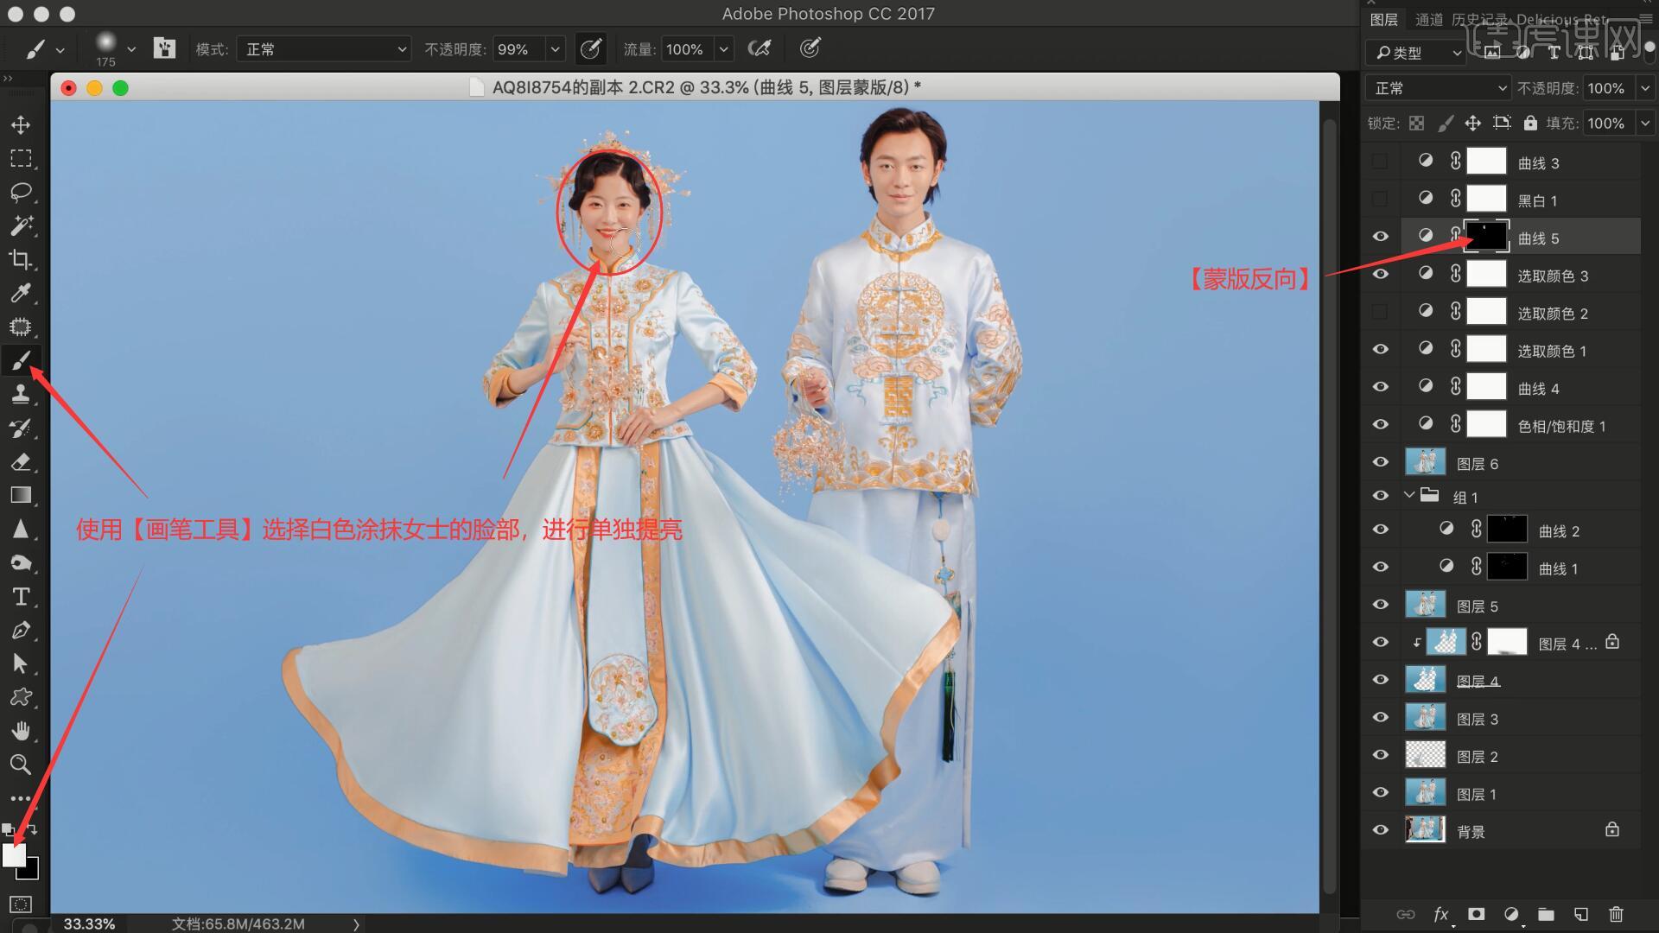Select the Crop tool
This screenshot has height=933, width=1659.
tap(21, 259)
